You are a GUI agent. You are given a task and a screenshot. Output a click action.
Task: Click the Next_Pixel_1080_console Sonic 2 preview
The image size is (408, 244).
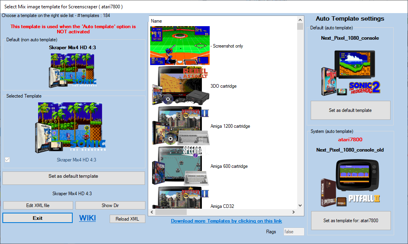[350, 73]
